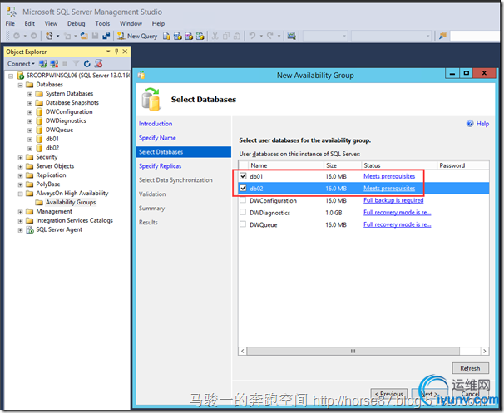Screen dimensions: 504x413
Task: Click the wizard Help link
Action: click(x=478, y=124)
